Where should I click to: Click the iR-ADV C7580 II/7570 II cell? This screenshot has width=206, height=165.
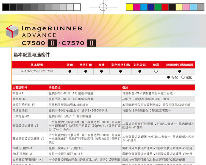pyautogui.click(x=37, y=71)
